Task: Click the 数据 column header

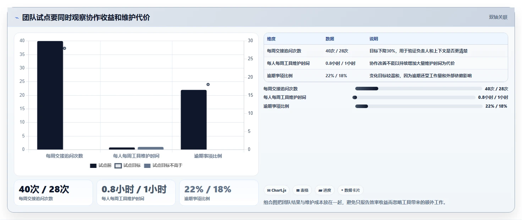Action: coord(330,39)
